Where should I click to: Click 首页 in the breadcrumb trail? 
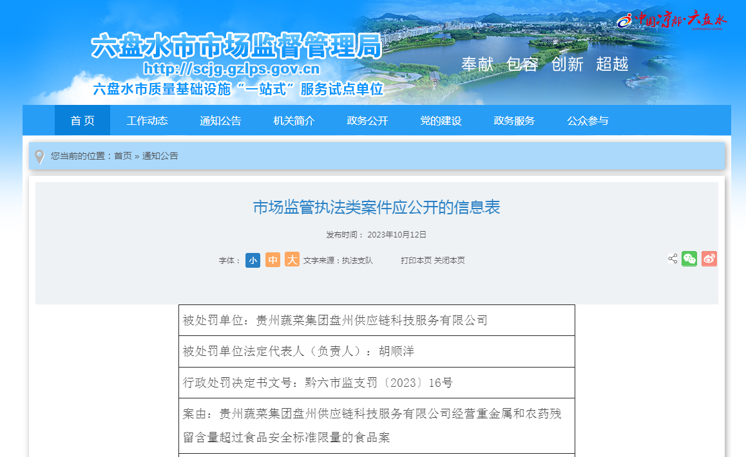[x=123, y=156]
